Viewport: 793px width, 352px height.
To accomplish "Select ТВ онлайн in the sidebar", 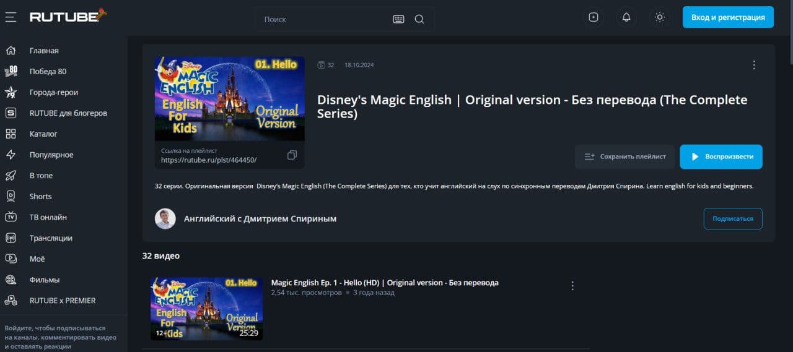I will pos(48,217).
